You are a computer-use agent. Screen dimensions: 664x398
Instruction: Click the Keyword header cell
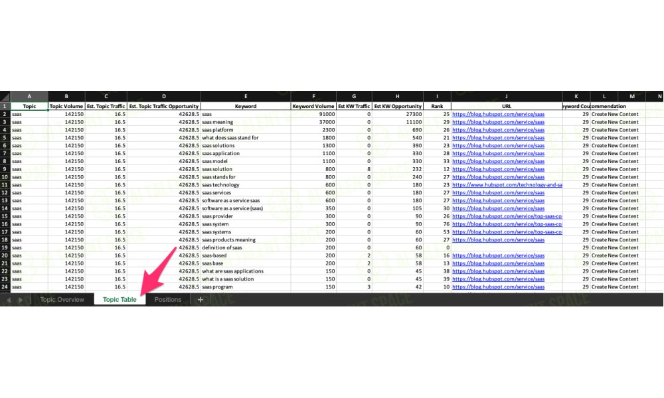point(246,106)
